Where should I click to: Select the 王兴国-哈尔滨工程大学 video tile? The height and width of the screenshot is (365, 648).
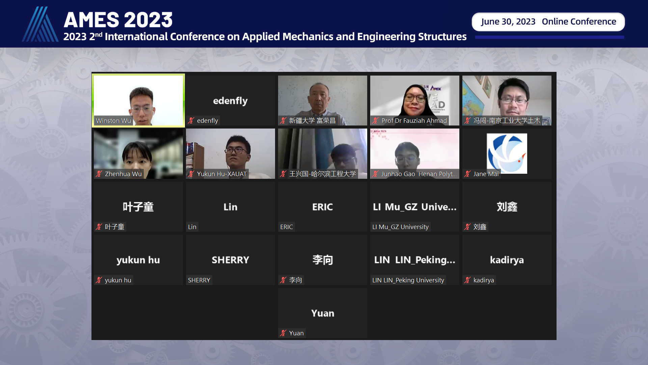(x=323, y=153)
